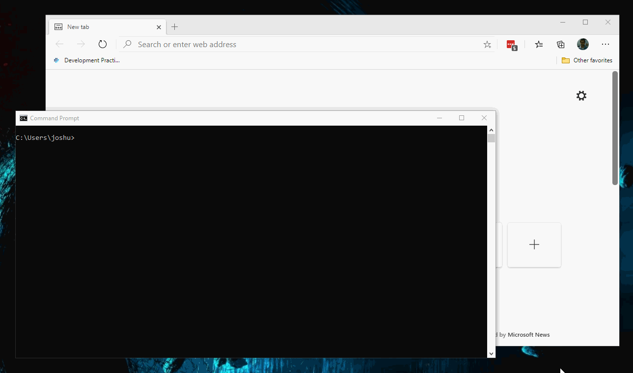This screenshot has width=633, height=373.
Task: Click the Command Prompt scrollbar up arrow
Action: pyautogui.click(x=491, y=129)
